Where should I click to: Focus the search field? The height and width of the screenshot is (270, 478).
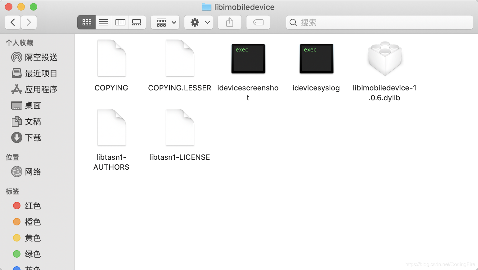380,22
